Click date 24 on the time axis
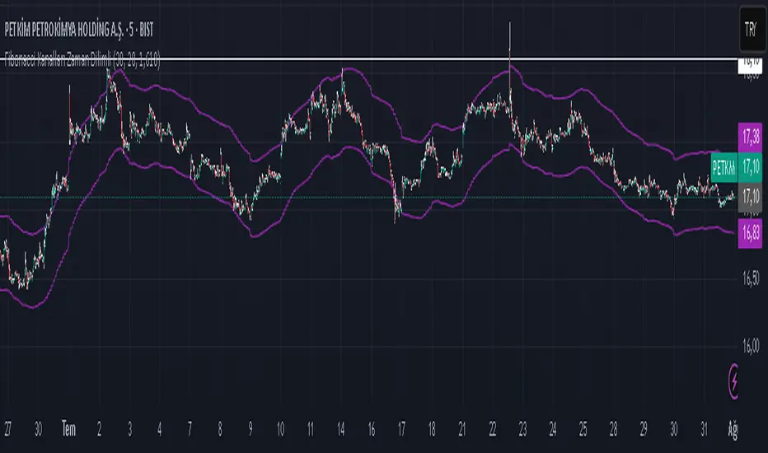 [x=552, y=429]
